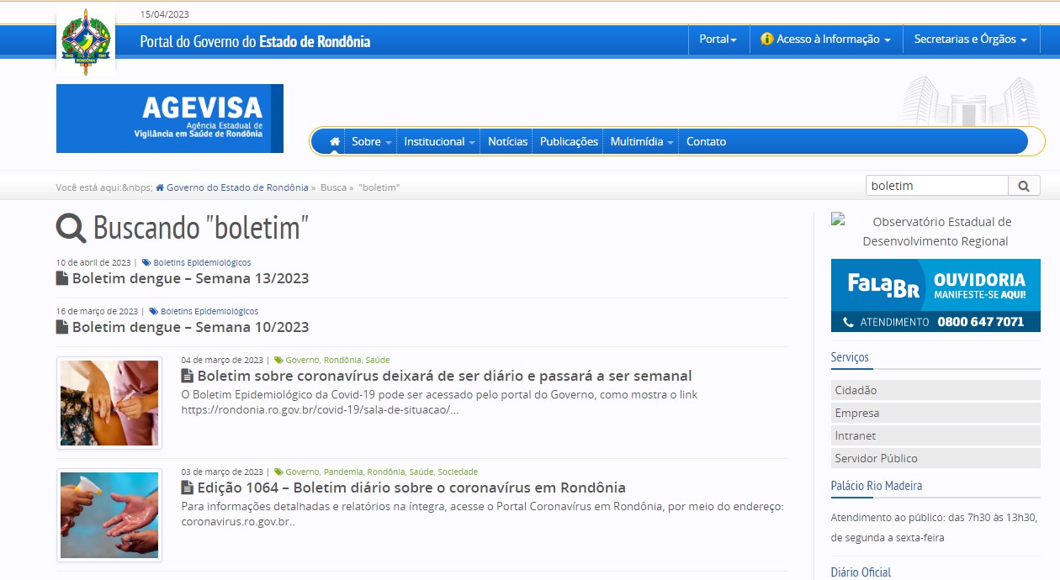Open Edição 1064 coronavirus bulletin article

coord(411,488)
